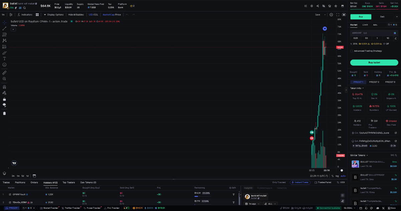Copy the bullet token name

[x=36, y=3]
